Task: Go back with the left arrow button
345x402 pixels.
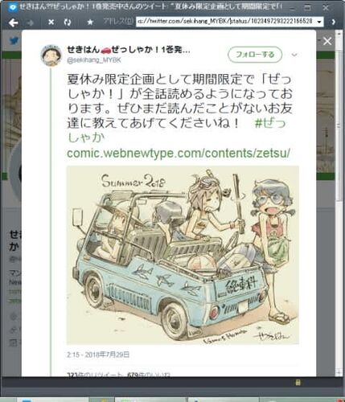Action: [13, 23]
